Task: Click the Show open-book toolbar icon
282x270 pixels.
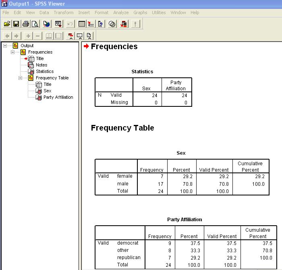Action: point(49,36)
